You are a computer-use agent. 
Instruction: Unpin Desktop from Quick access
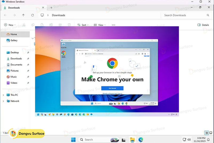pos(28,52)
